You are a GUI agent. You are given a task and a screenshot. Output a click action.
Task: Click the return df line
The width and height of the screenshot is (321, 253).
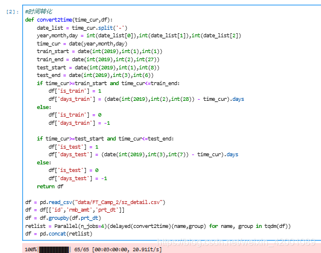(x=50, y=187)
